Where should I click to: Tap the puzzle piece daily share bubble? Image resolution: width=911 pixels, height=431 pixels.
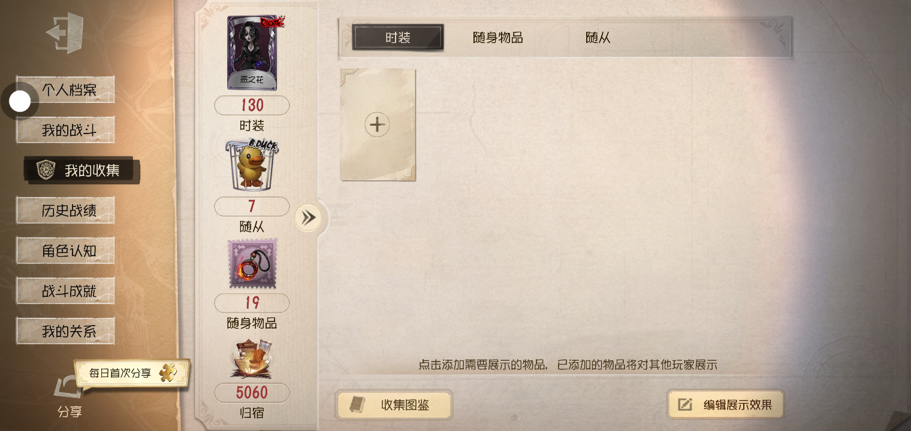coord(132,374)
